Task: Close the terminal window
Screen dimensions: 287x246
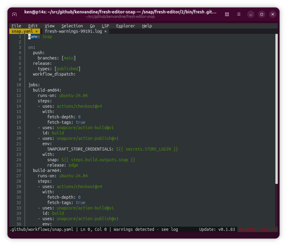Action: (273, 14)
